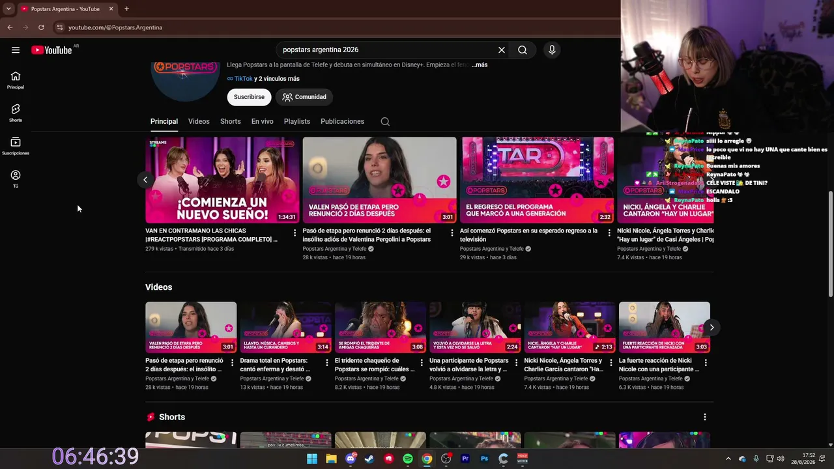
Task: Open a new browser tab
Action: 126,9
